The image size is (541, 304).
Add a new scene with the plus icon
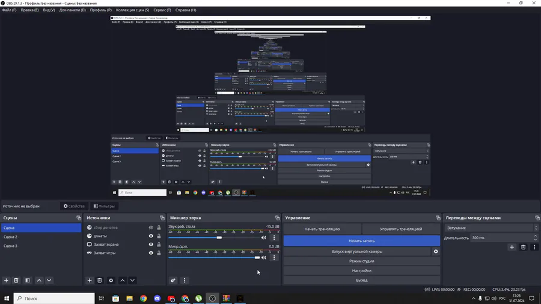tap(6, 281)
